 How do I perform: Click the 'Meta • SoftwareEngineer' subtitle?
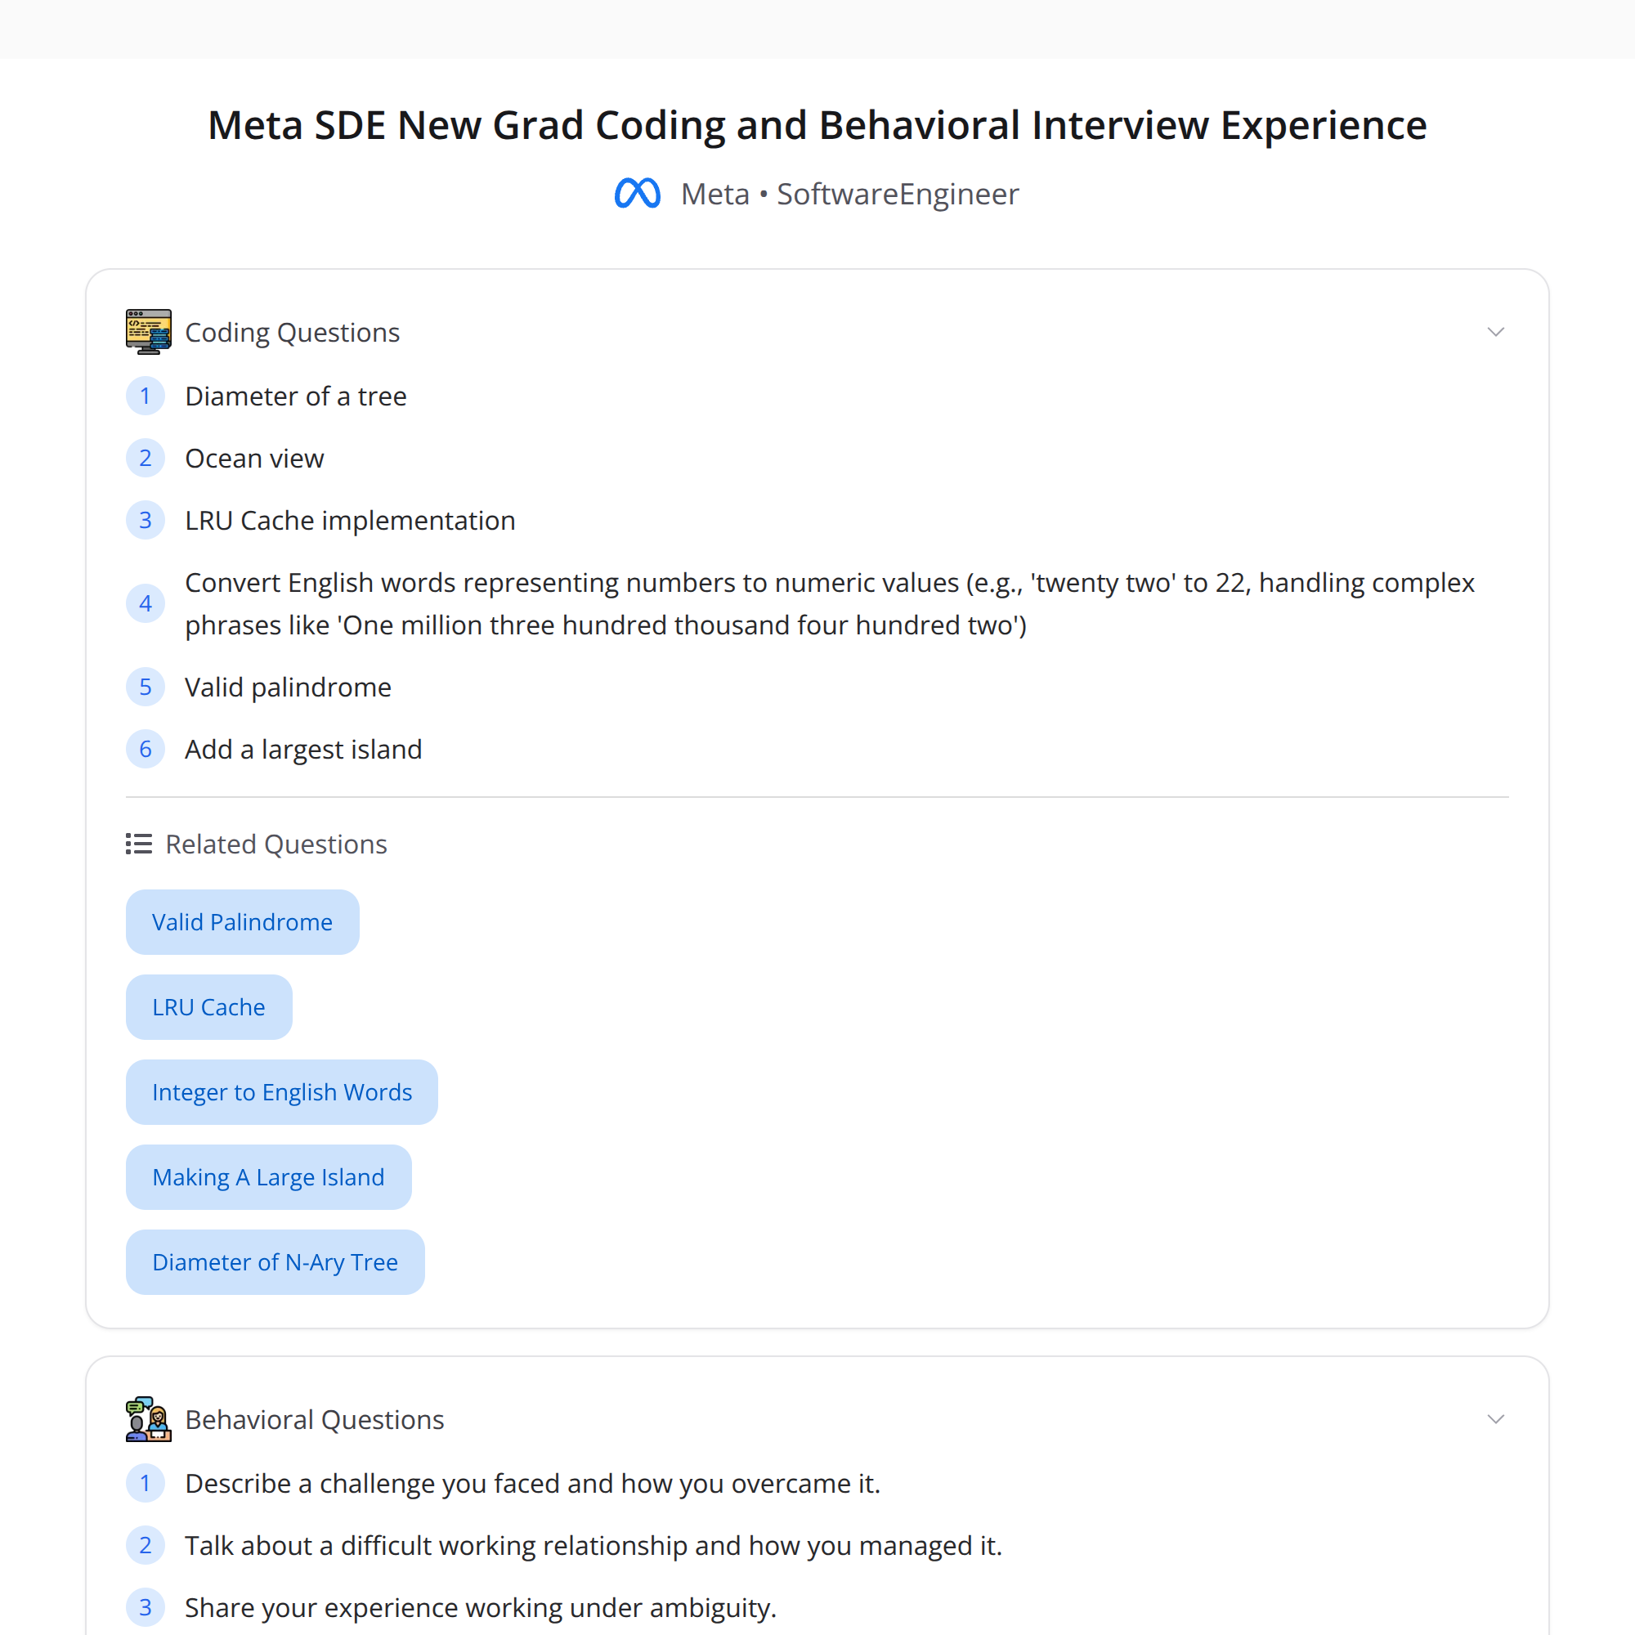(x=849, y=194)
